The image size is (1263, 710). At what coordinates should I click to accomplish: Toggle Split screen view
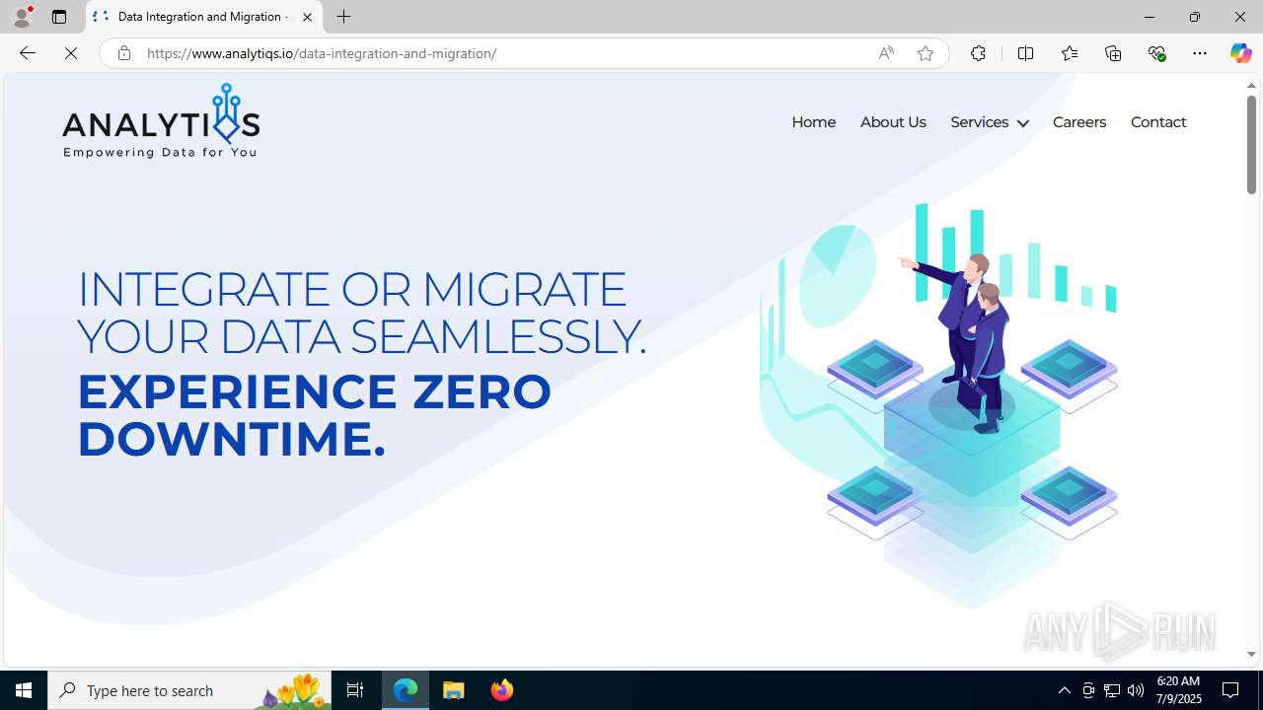(1026, 53)
